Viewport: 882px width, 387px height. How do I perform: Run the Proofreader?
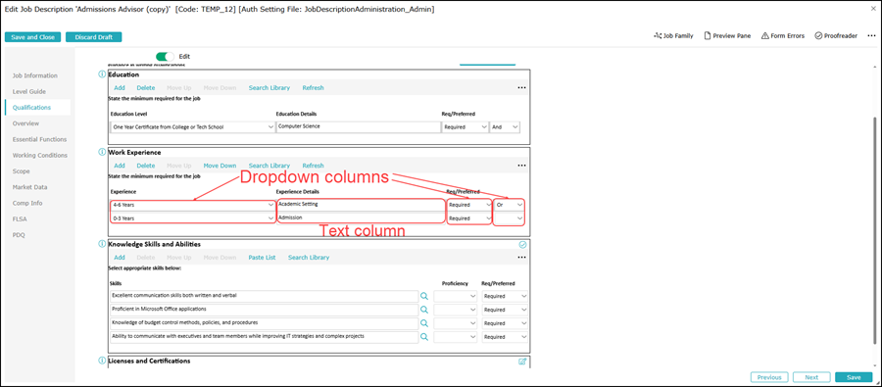[x=836, y=36]
